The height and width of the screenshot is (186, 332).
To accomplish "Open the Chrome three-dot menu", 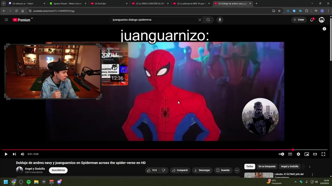I will [x=328, y=11].
